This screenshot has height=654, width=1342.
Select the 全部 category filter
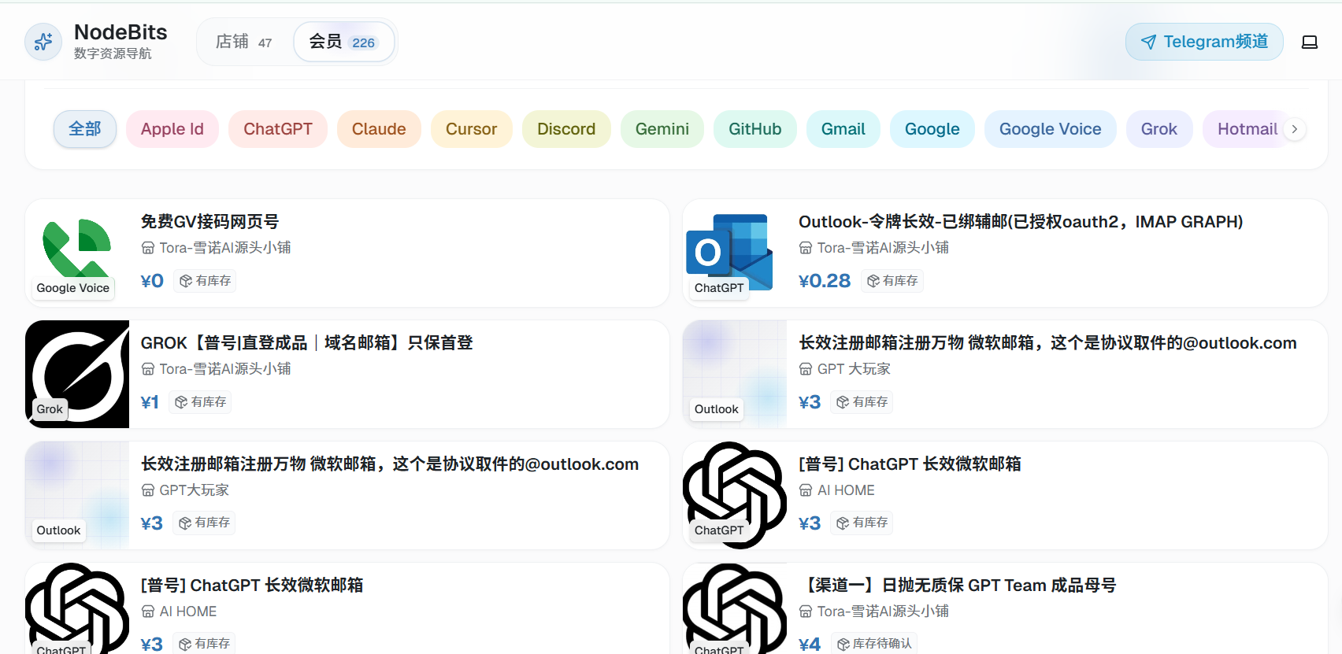tap(85, 129)
